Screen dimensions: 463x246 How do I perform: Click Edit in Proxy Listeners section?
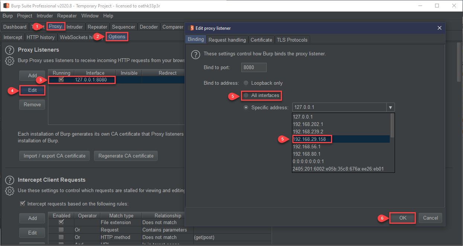pyautogui.click(x=32, y=90)
